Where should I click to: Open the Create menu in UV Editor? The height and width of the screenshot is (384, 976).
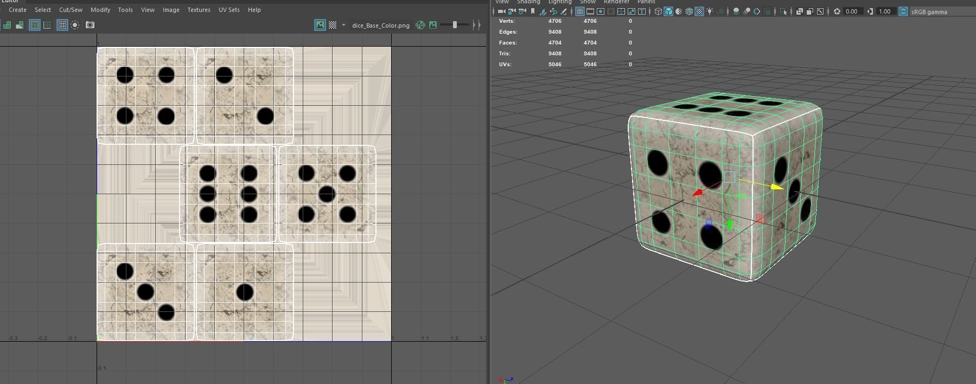click(x=17, y=10)
